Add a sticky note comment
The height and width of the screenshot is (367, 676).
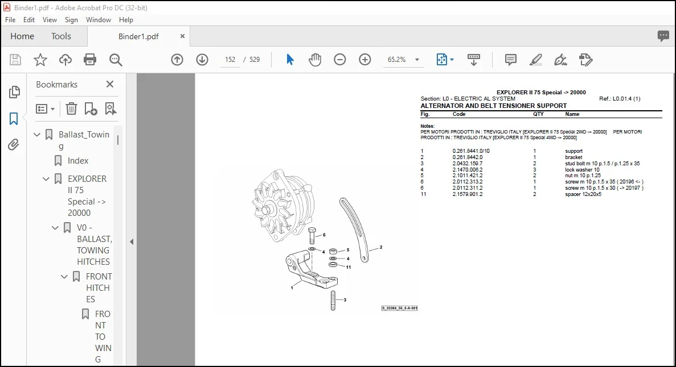pos(510,60)
